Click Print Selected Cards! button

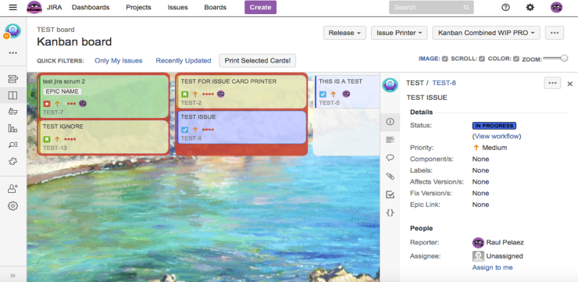click(x=258, y=61)
